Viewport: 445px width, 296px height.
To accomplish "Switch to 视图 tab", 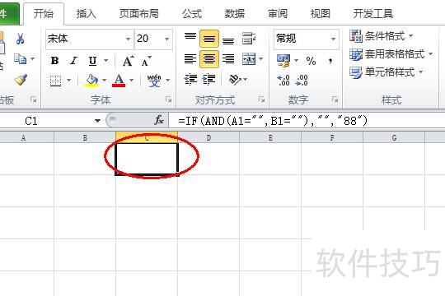I will [x=320, y=14].
